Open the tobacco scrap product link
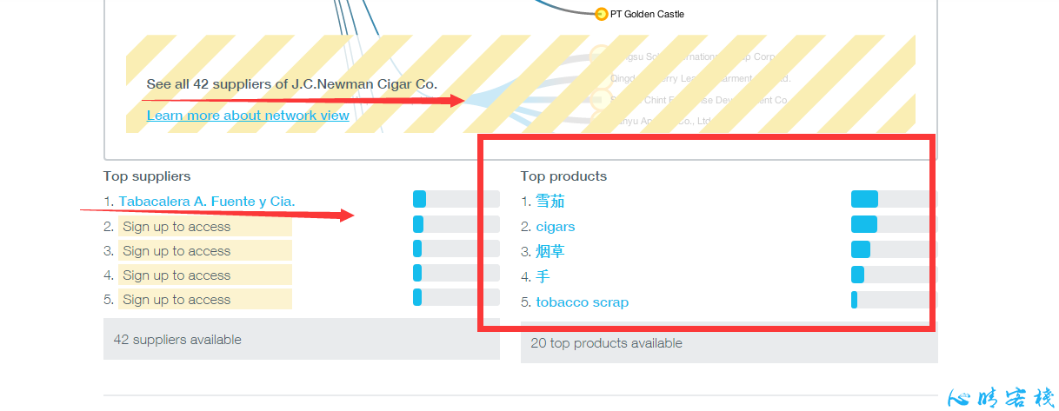Image resolution: width=1059 pixels, height=411 pixels. [x=583, y=302]
